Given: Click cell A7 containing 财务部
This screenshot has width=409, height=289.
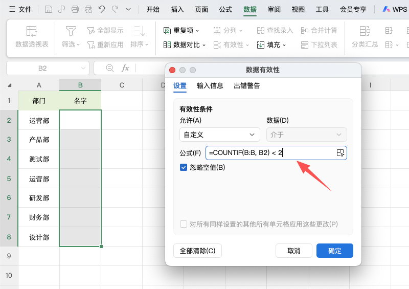Looking at the screenshot, I should [39, 217].
